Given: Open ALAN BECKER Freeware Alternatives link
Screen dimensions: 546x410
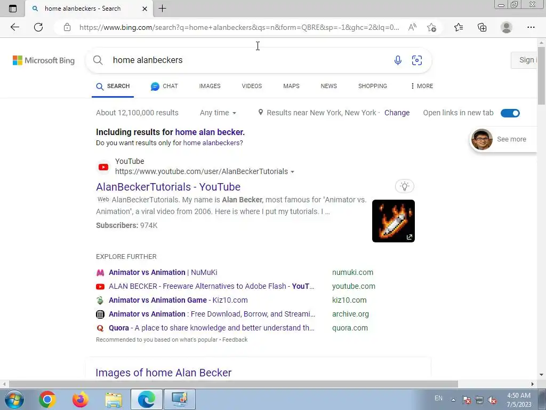Looking at the screenshot, I should click(211, 286).
